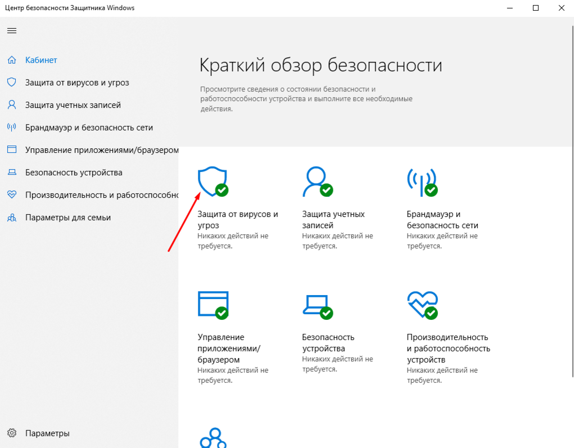Open the family options icon at the bottom
The image size is (574, 448).
pyautogui.click(x=213, y=438)
